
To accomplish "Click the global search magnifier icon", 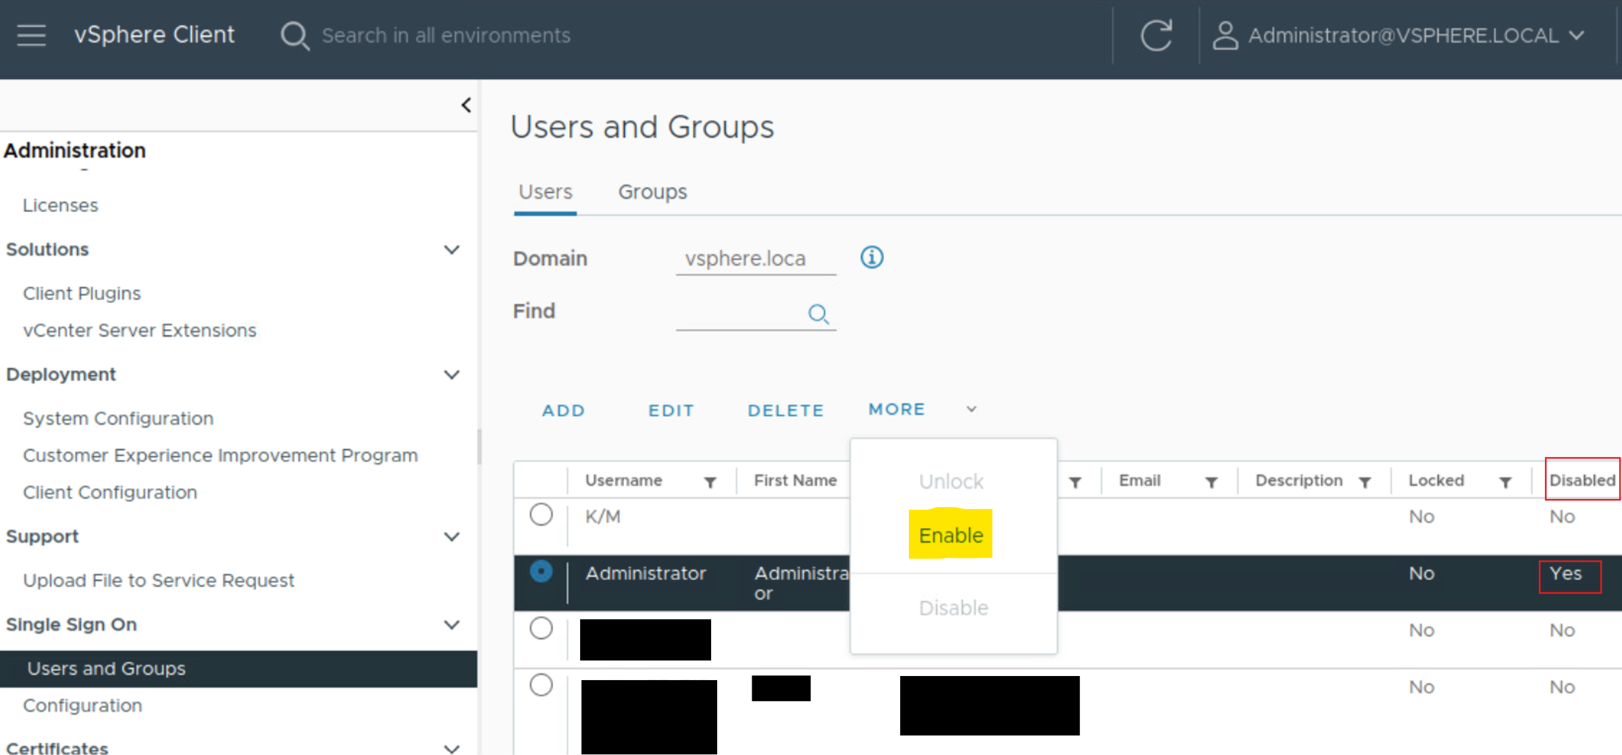I will pyautogui.click(x=295, y=36).
